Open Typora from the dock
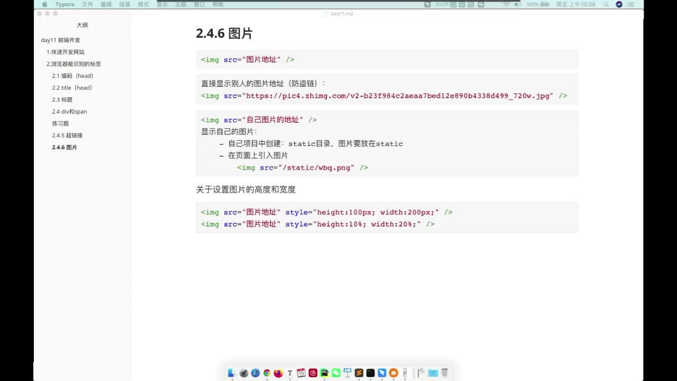677x381 pixels. [290, 373]
